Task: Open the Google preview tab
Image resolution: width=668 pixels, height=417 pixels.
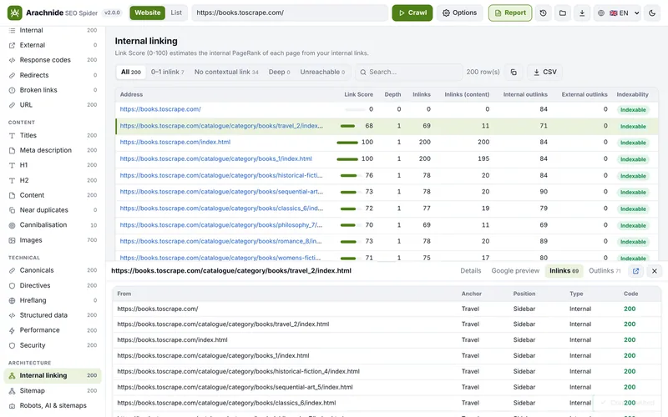Action: click(x=515, y=270)
